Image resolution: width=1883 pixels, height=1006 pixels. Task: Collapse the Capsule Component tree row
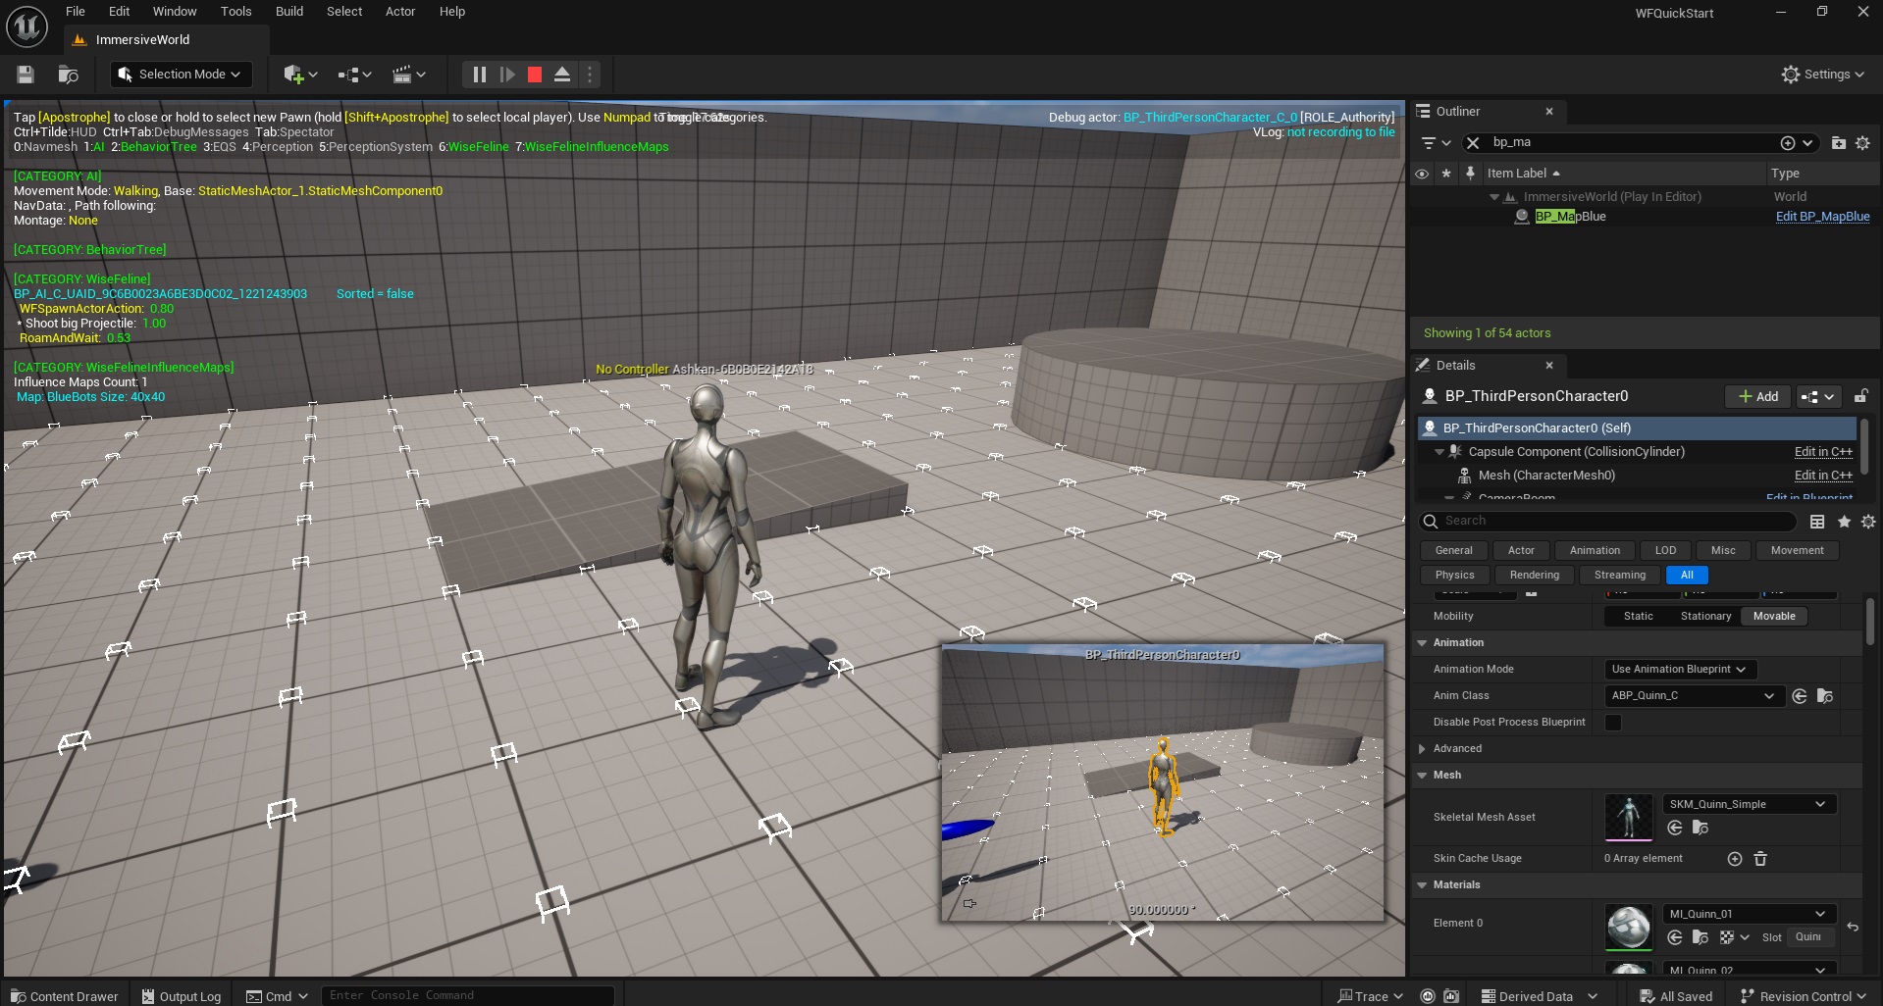tap(1439, 452)
